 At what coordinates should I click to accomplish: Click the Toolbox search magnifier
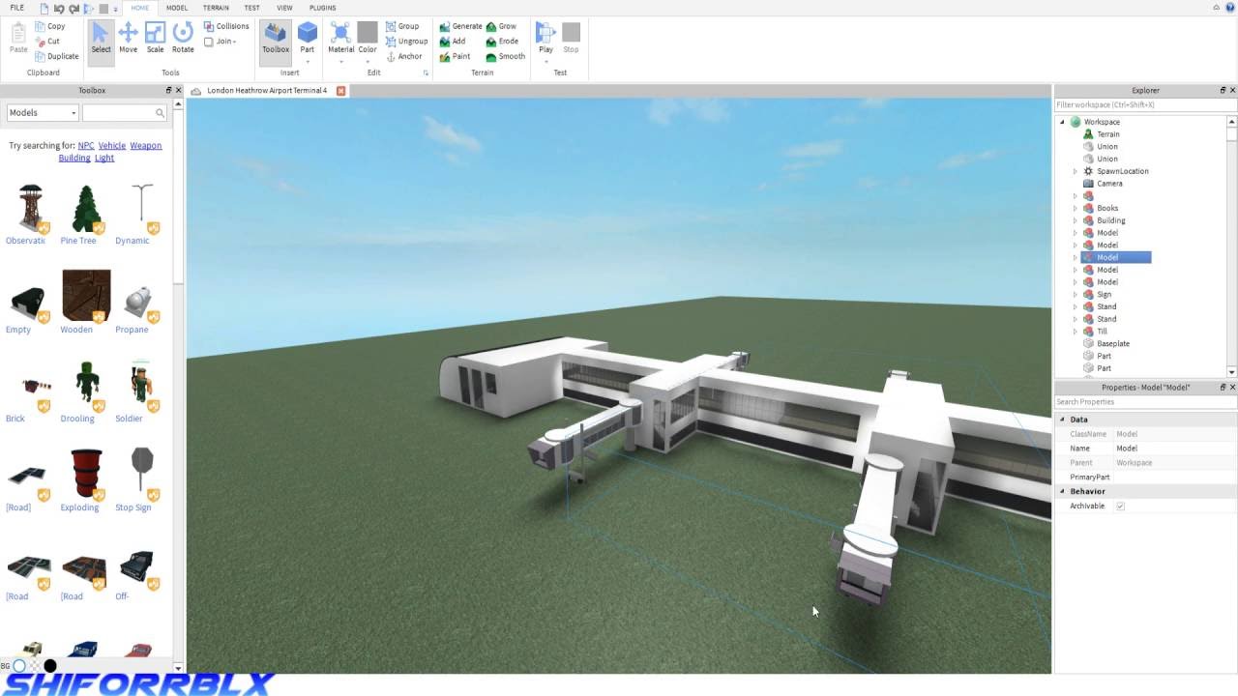[x=160, y=113]
